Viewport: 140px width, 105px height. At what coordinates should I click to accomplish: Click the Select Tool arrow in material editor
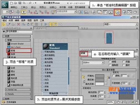coord(4,24)
